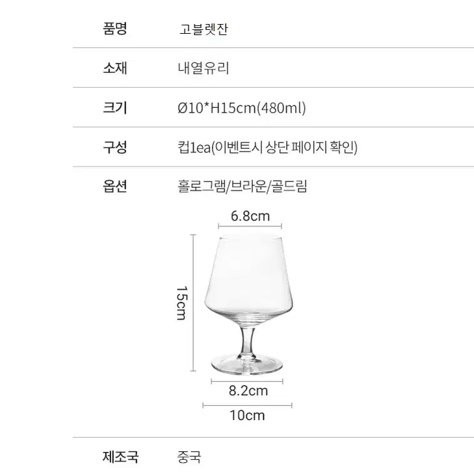Click the 소재 row label
This screenshot has width=474, height=474.
click(115, 68)
